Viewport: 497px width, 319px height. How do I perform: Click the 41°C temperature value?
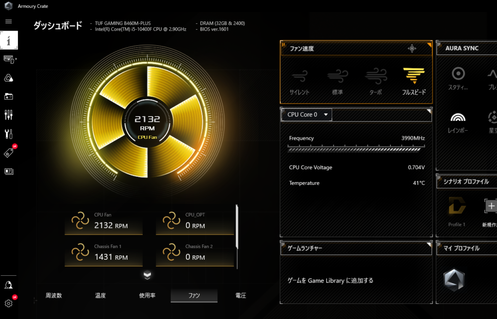click(x=419, y=183)
